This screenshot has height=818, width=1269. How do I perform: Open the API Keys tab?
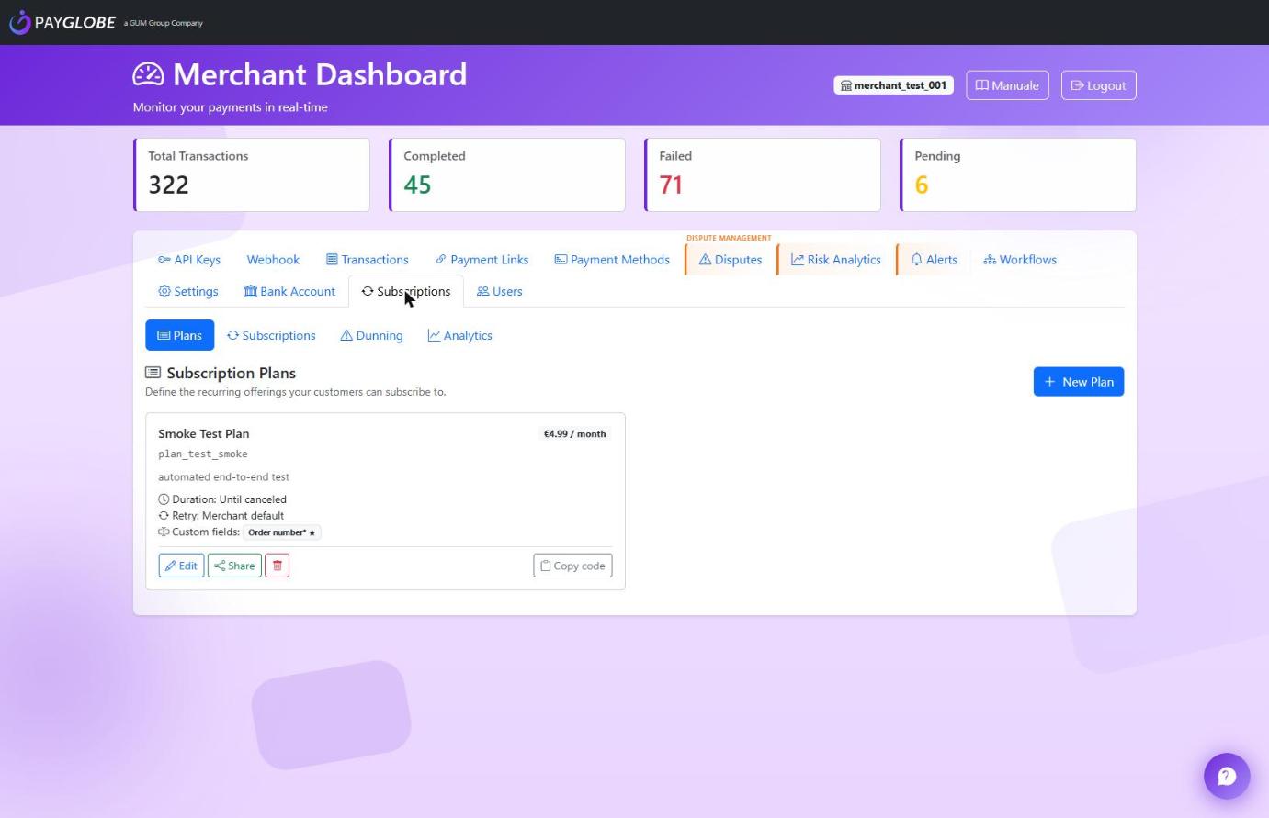[x=189, y=260]
